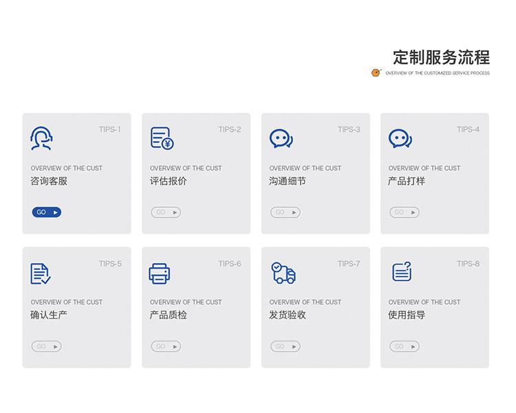
Task: Click the customer service headset icon
Action: coord(41,138)
